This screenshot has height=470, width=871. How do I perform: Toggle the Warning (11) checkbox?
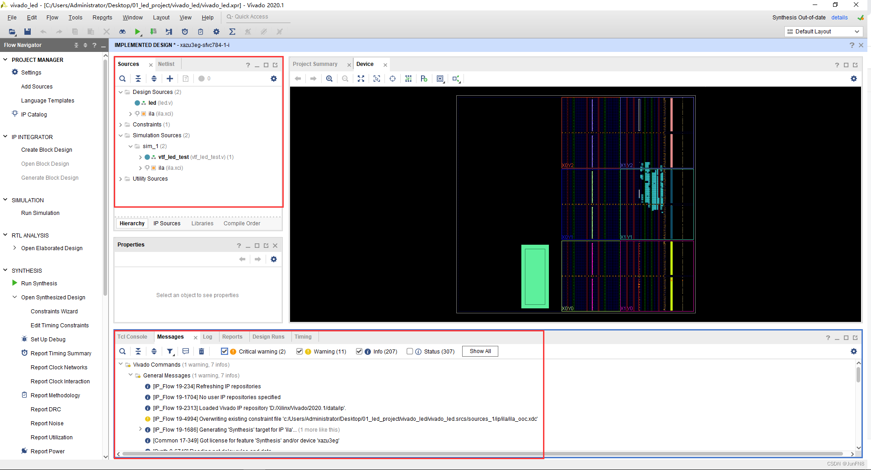point(300,351)
